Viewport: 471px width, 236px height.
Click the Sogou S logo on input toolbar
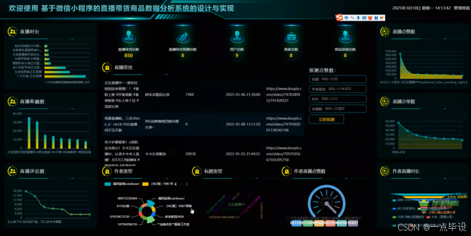(339, 18)
